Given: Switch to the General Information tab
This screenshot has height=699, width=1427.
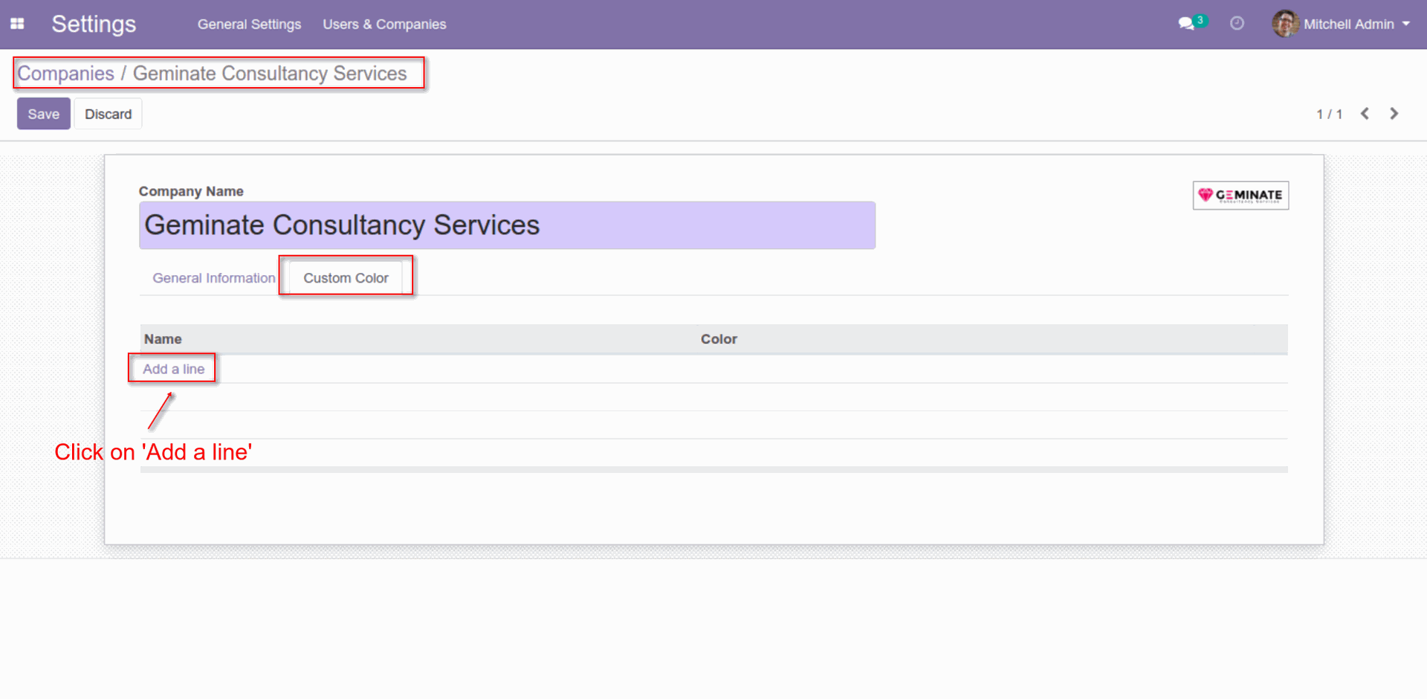Looking at the screenshot, I should [213, 277].
